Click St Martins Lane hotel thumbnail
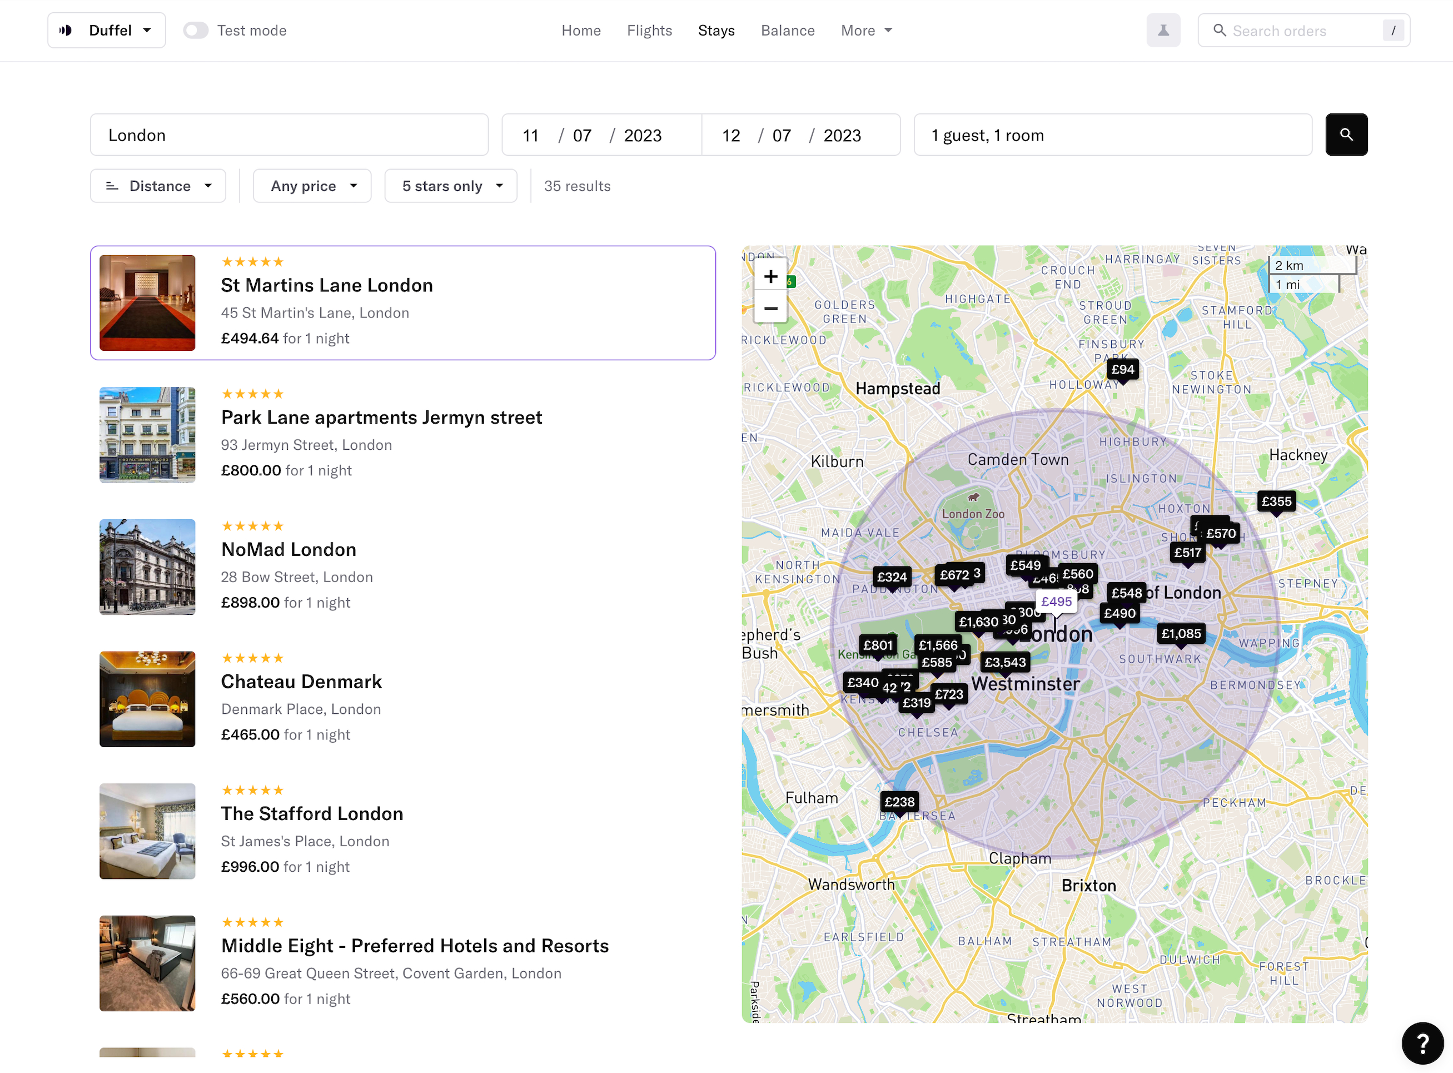The height and width of the screenshot is (1073, 1453). coord(147,302)
